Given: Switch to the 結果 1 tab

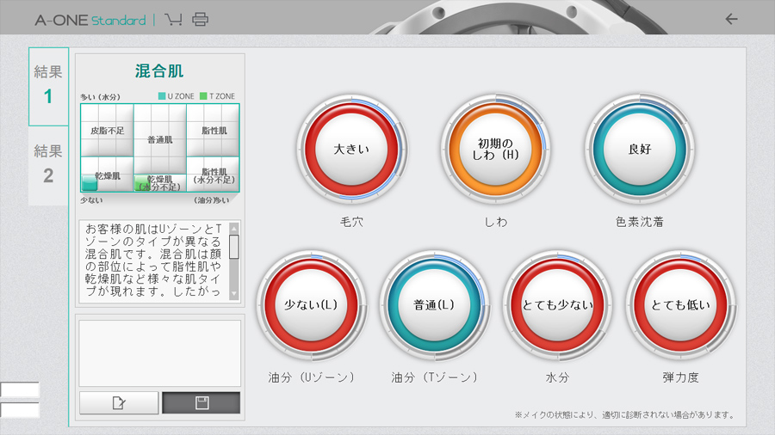Looking at the screenshot, I should click(x=48, y=86).
